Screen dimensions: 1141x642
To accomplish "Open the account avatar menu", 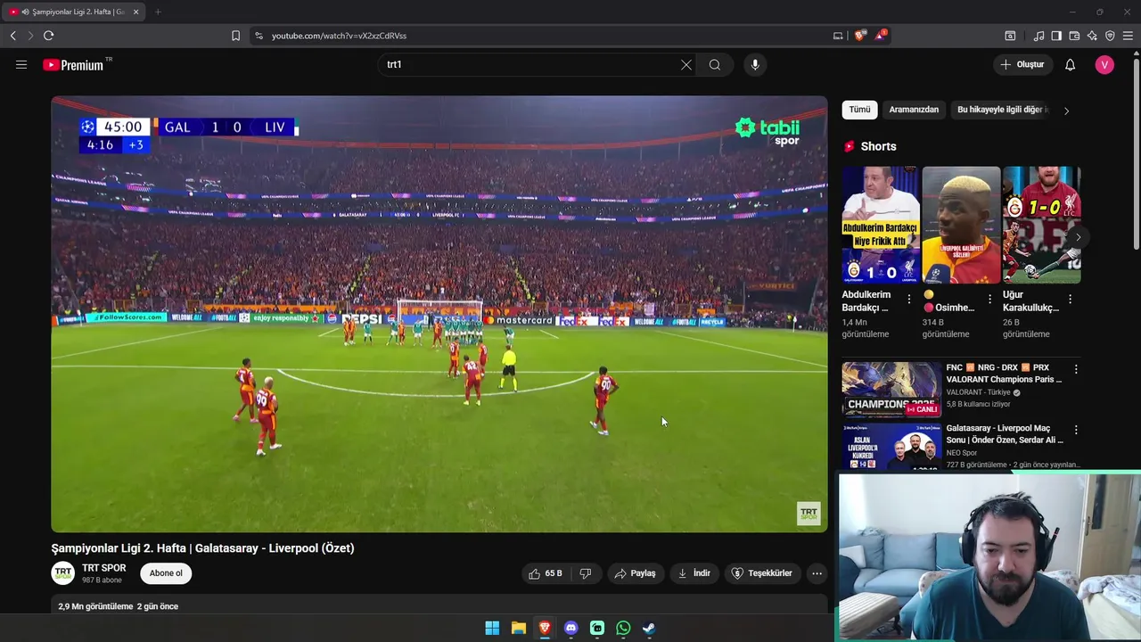I will click(1104, 64).
